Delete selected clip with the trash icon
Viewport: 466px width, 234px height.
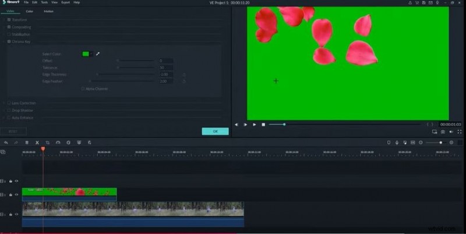coord(27,142)
